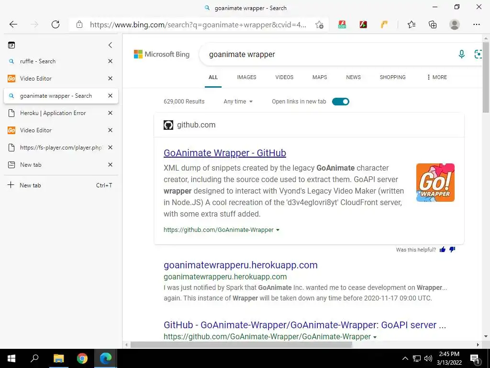Open GitHub - GoAnimate-Wrapper/GoAnimate-Wrapper result
Viewport: 490px width, 368px height.
305,325
